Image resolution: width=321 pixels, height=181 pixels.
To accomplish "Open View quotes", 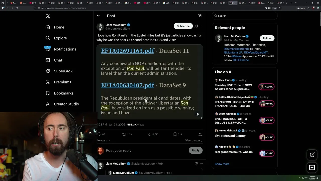I will point(194,140).
